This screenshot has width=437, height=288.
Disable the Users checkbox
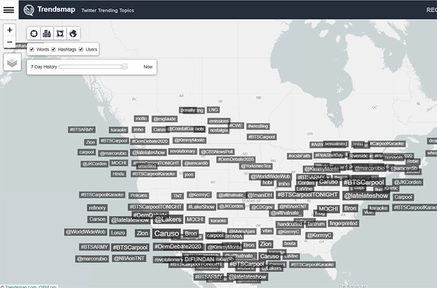(81, 50)
